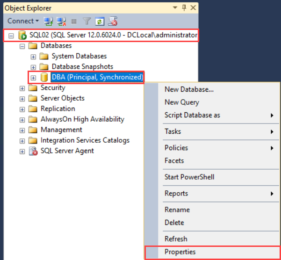281x260 pixels.
Task: Expand the Database Snapshots node
Action: [33, 67]
